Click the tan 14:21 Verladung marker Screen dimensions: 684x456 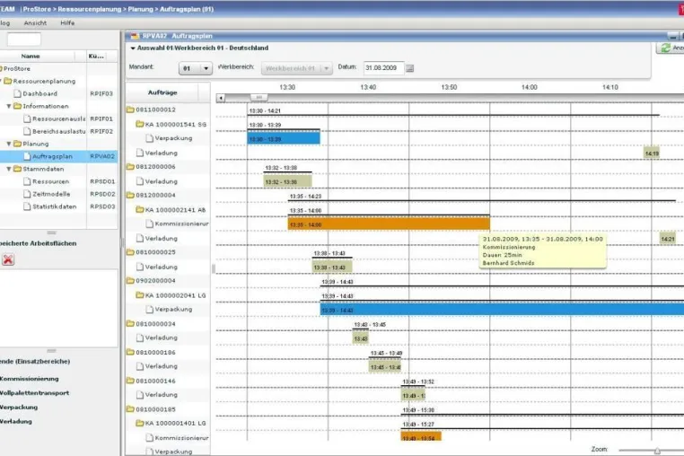click(668, 239)
